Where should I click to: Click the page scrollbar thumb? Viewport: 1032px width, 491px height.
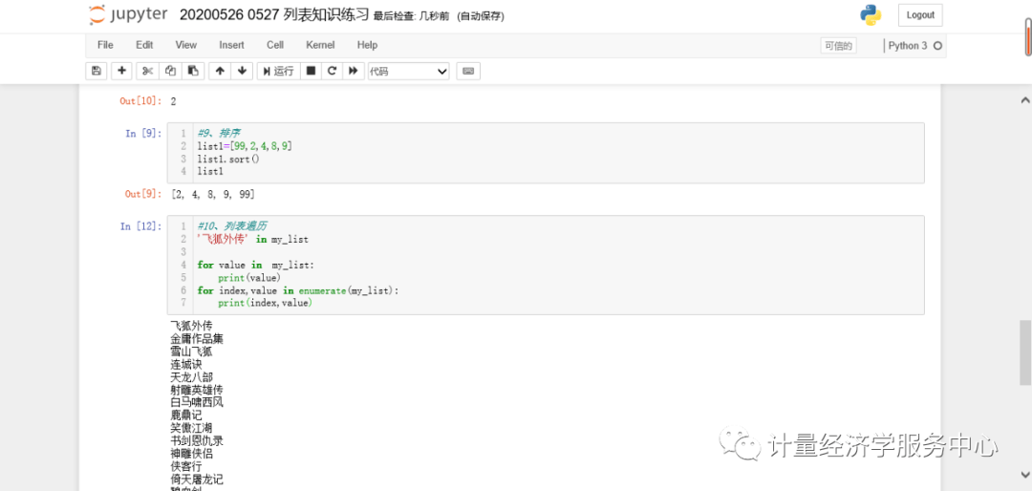coord(1024,352)
